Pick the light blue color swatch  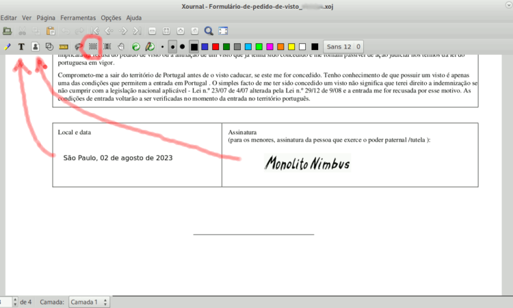pos(248,47)
